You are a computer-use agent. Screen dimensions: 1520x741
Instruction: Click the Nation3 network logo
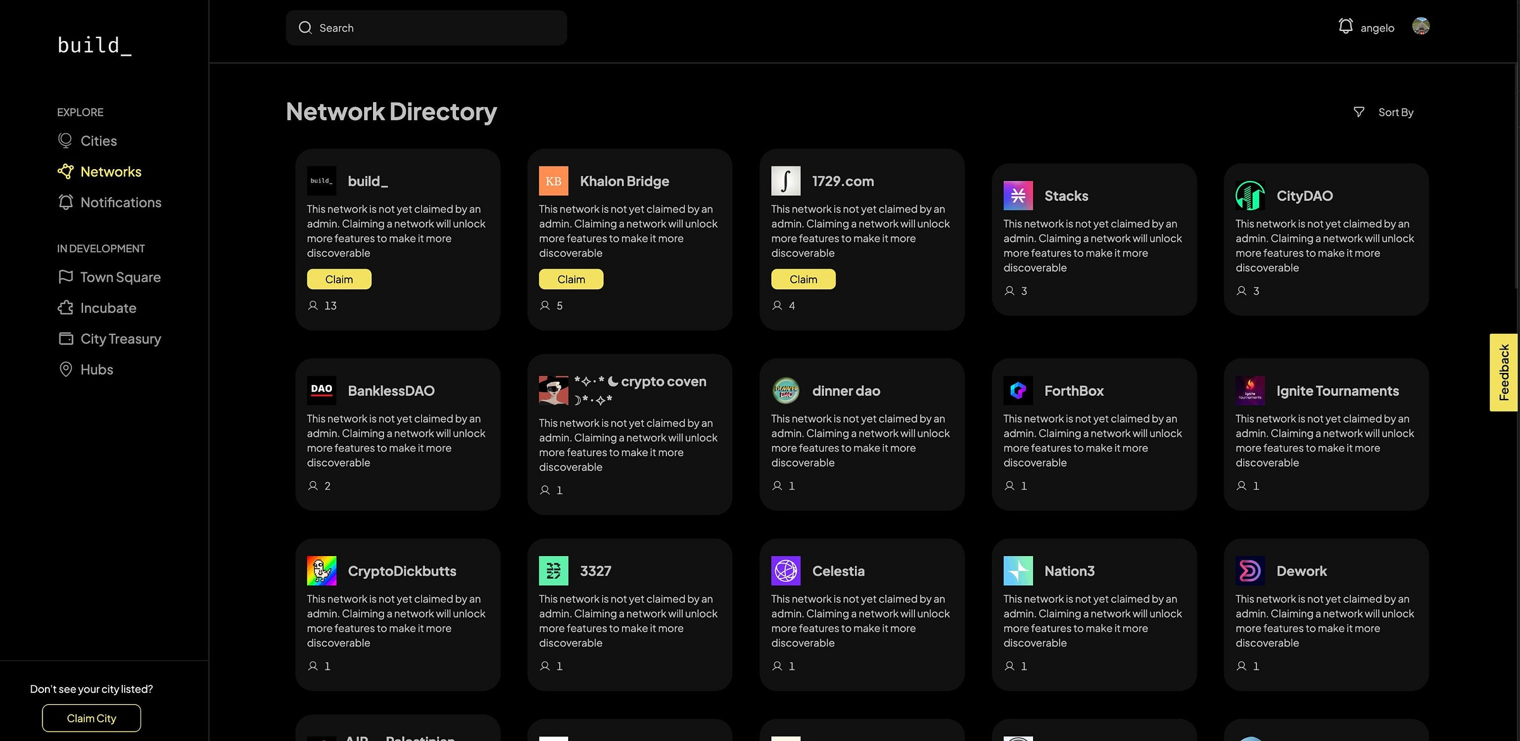(x=1018, y=571)
